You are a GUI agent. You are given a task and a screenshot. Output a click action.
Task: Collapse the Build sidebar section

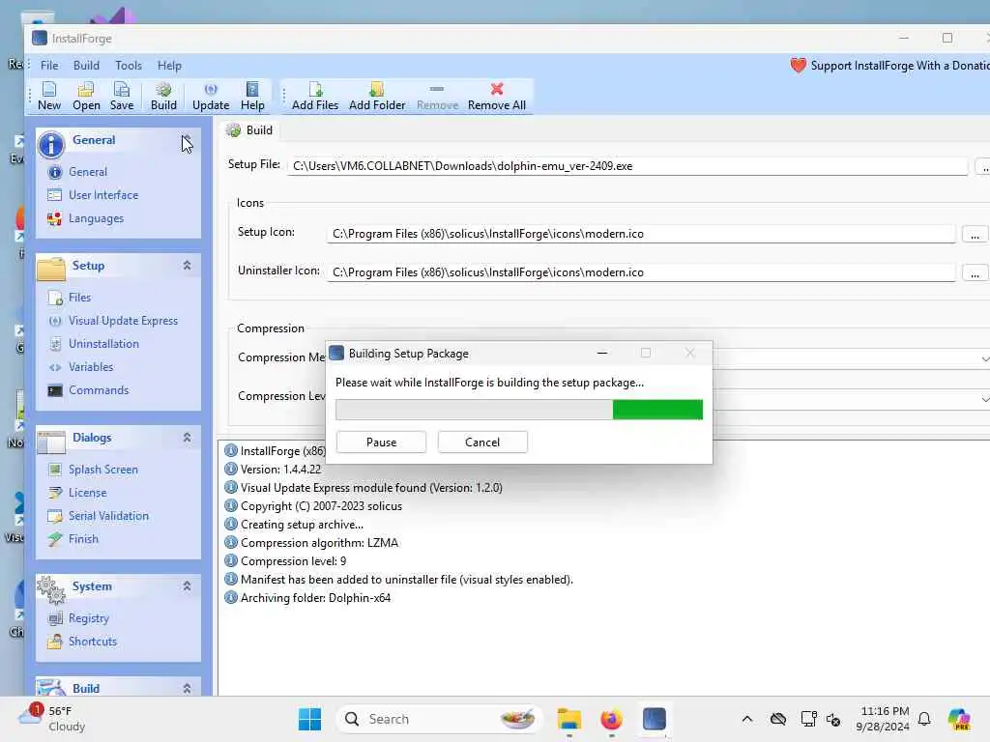click(187, 688)
